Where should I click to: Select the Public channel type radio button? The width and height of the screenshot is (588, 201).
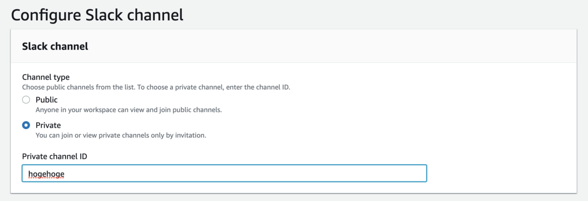pos(26,100)
